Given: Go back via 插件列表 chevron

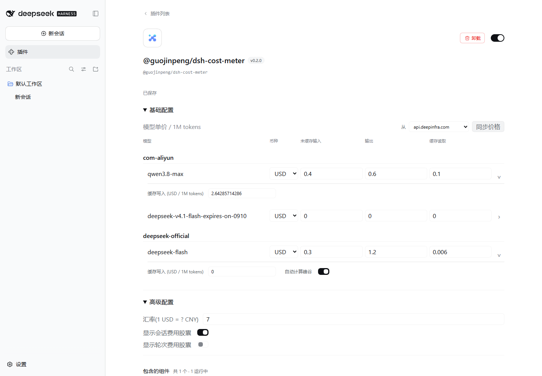Looking at the screenshot, I should 146,14.
